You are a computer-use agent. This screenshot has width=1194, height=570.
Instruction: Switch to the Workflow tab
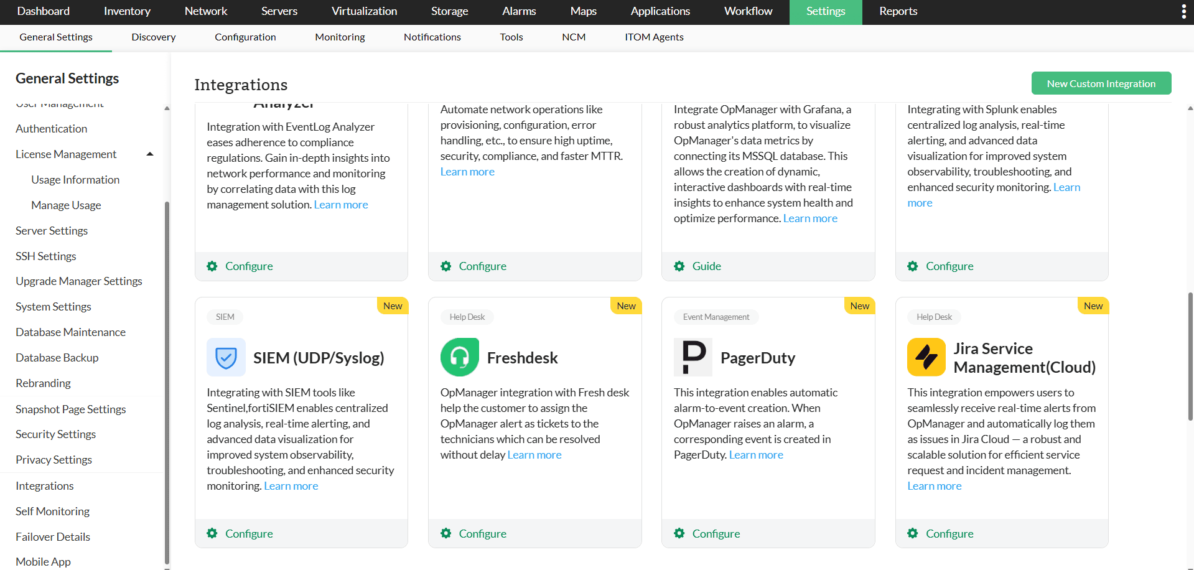coord(748,11)
